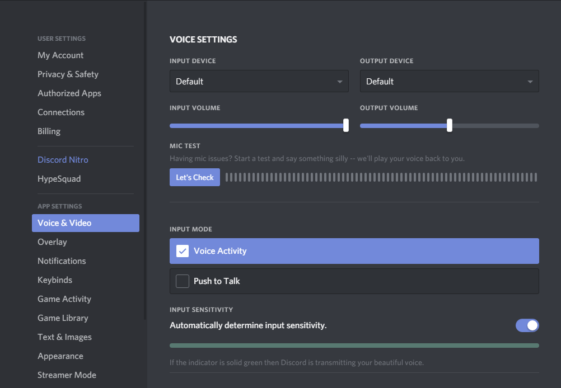Viewport: 561px width, 388px height.
Task: Open the Input Device dropdown
Action: coord(259,81)
